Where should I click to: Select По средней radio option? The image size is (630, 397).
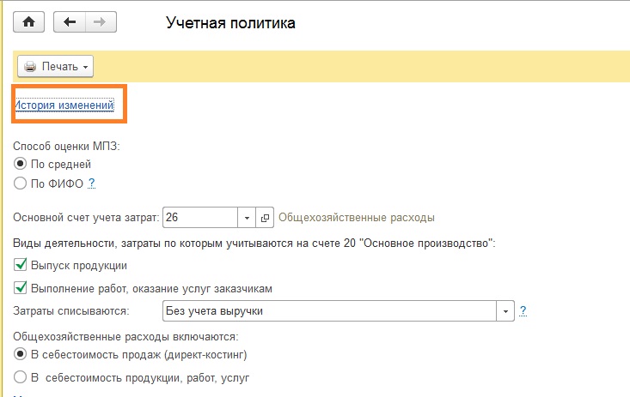pos(20,164)
